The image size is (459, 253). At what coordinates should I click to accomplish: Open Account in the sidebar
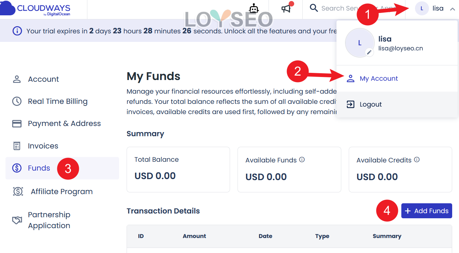[43, 79]
